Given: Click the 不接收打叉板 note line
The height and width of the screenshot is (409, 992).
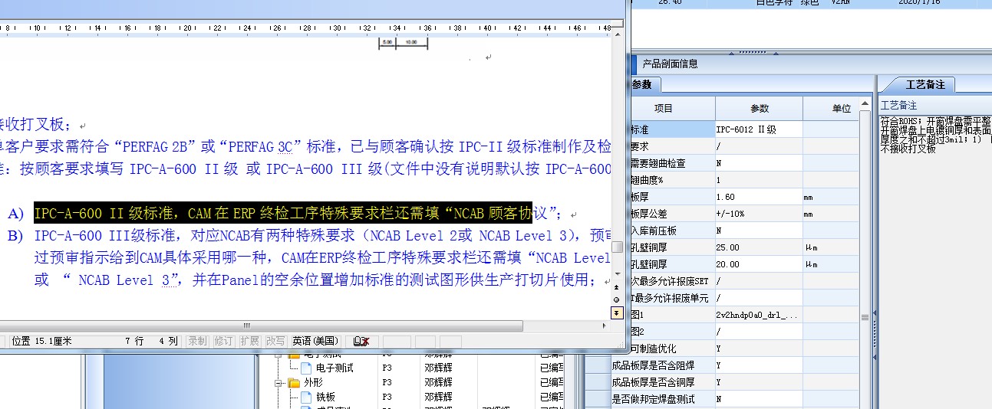Looking at the screenshot, I should tap(908, 149).
